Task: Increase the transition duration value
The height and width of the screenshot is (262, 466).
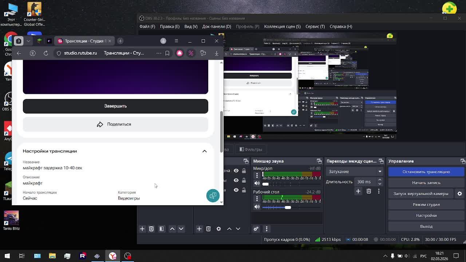Action: pos(380,180)
